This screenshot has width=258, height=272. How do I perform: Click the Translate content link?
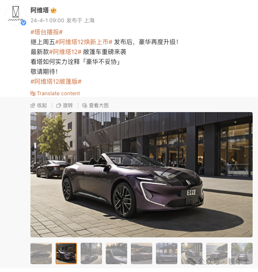pyautogui.click(x=58, y=94)
